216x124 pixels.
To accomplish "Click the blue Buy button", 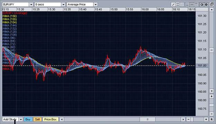I will [28, 119].
